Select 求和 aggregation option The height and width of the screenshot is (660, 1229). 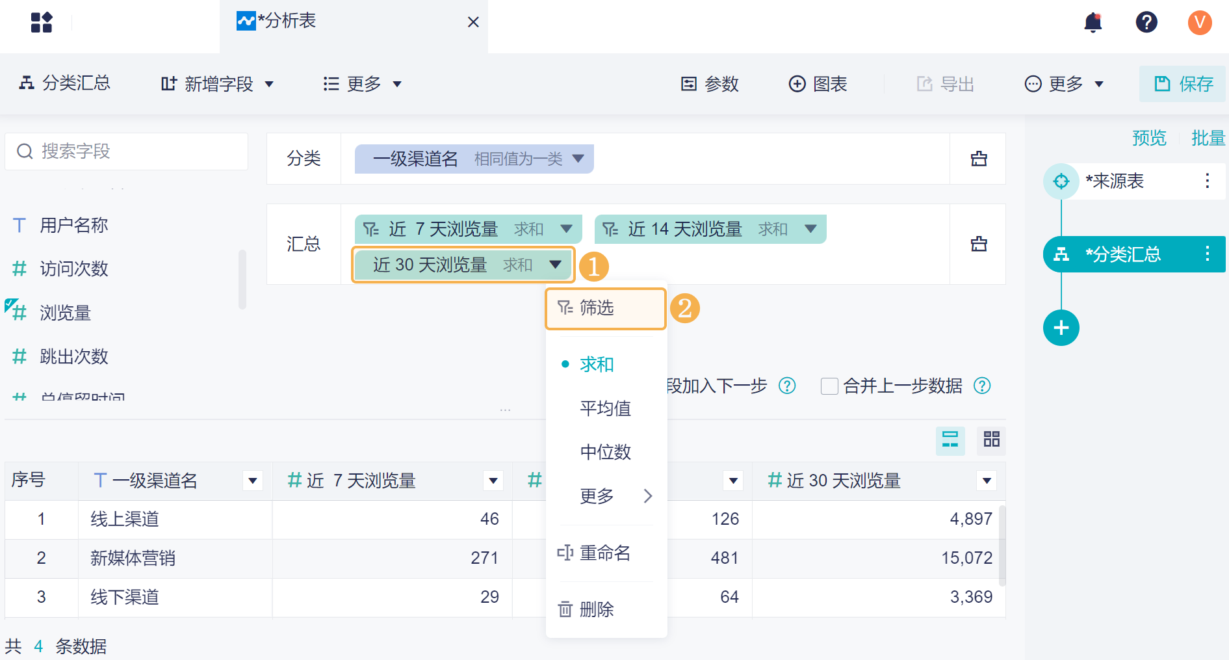597,364
